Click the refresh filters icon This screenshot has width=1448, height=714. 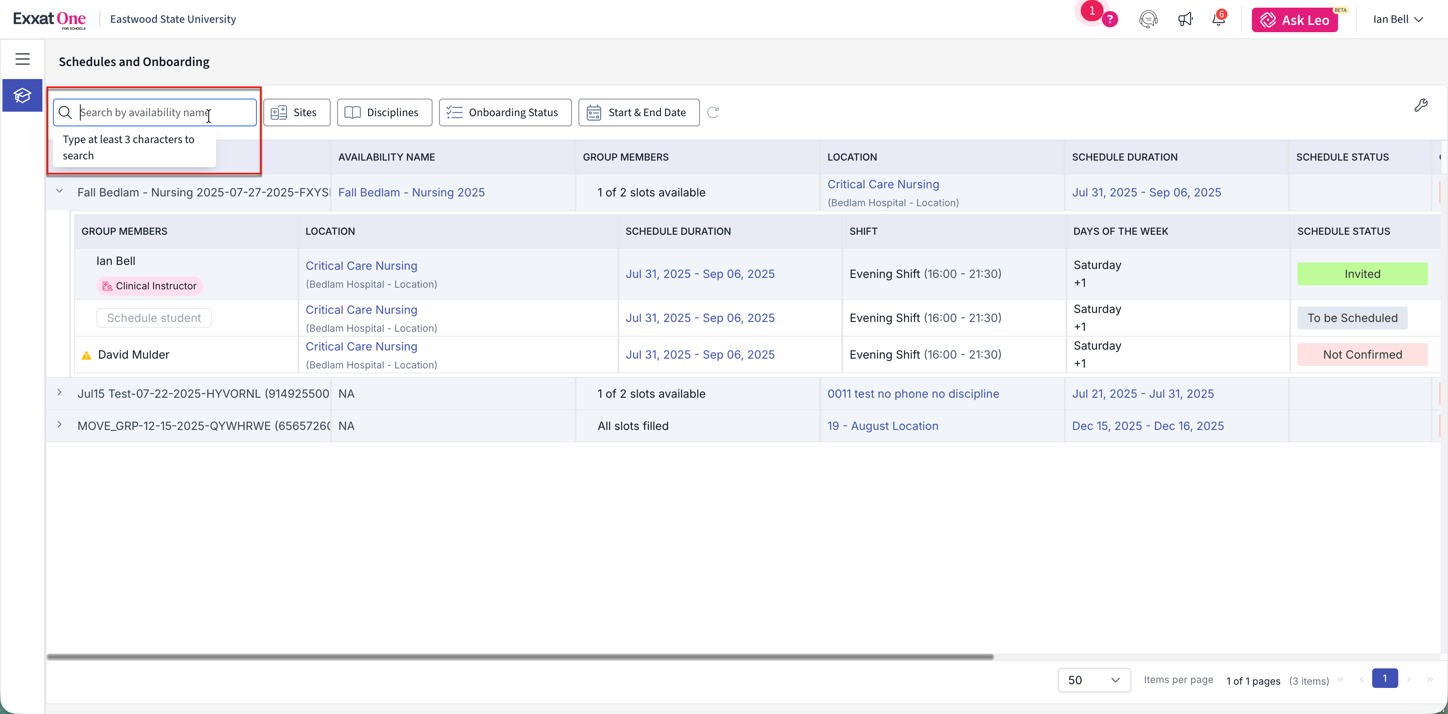[713, 112]
